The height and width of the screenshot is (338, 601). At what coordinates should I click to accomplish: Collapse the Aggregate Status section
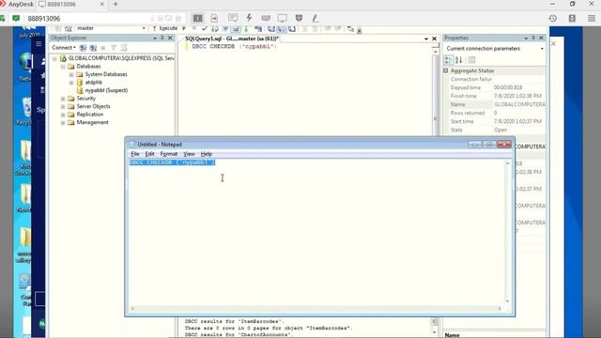point(446,71)
